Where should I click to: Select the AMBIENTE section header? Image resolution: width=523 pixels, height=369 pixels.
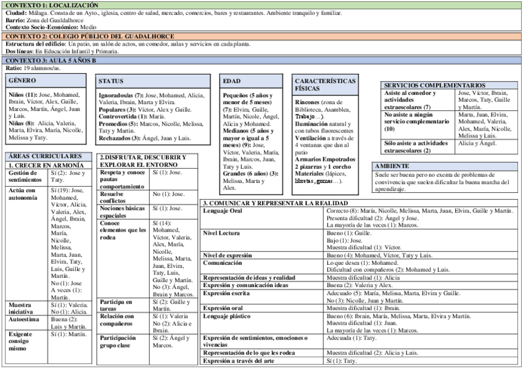coord(392,166)
